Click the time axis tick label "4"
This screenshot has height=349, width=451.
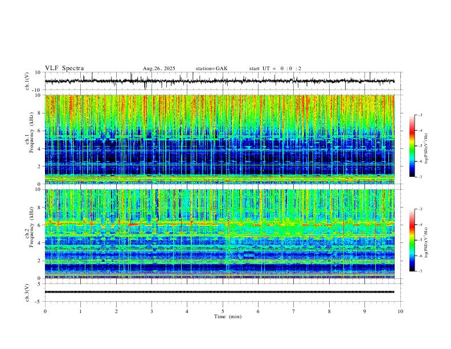coord(187,311)
